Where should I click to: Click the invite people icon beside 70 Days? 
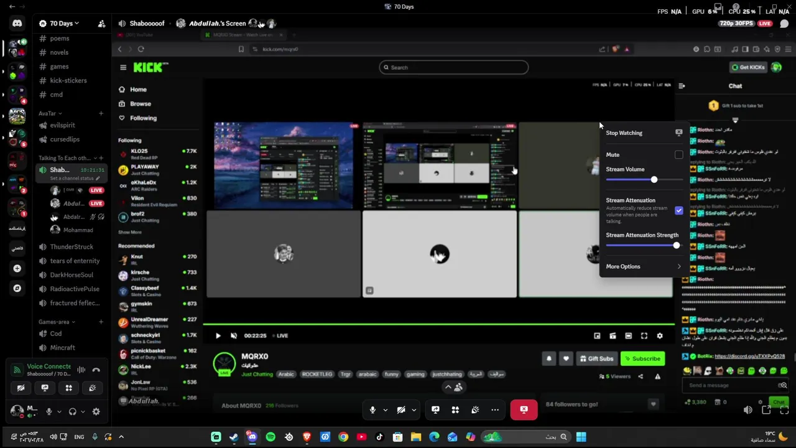coord(101,24)
